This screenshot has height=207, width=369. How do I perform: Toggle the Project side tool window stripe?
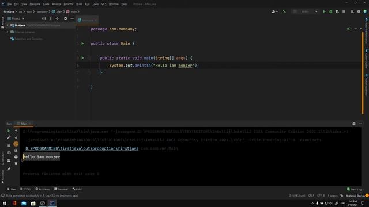(x=2, y=23)
